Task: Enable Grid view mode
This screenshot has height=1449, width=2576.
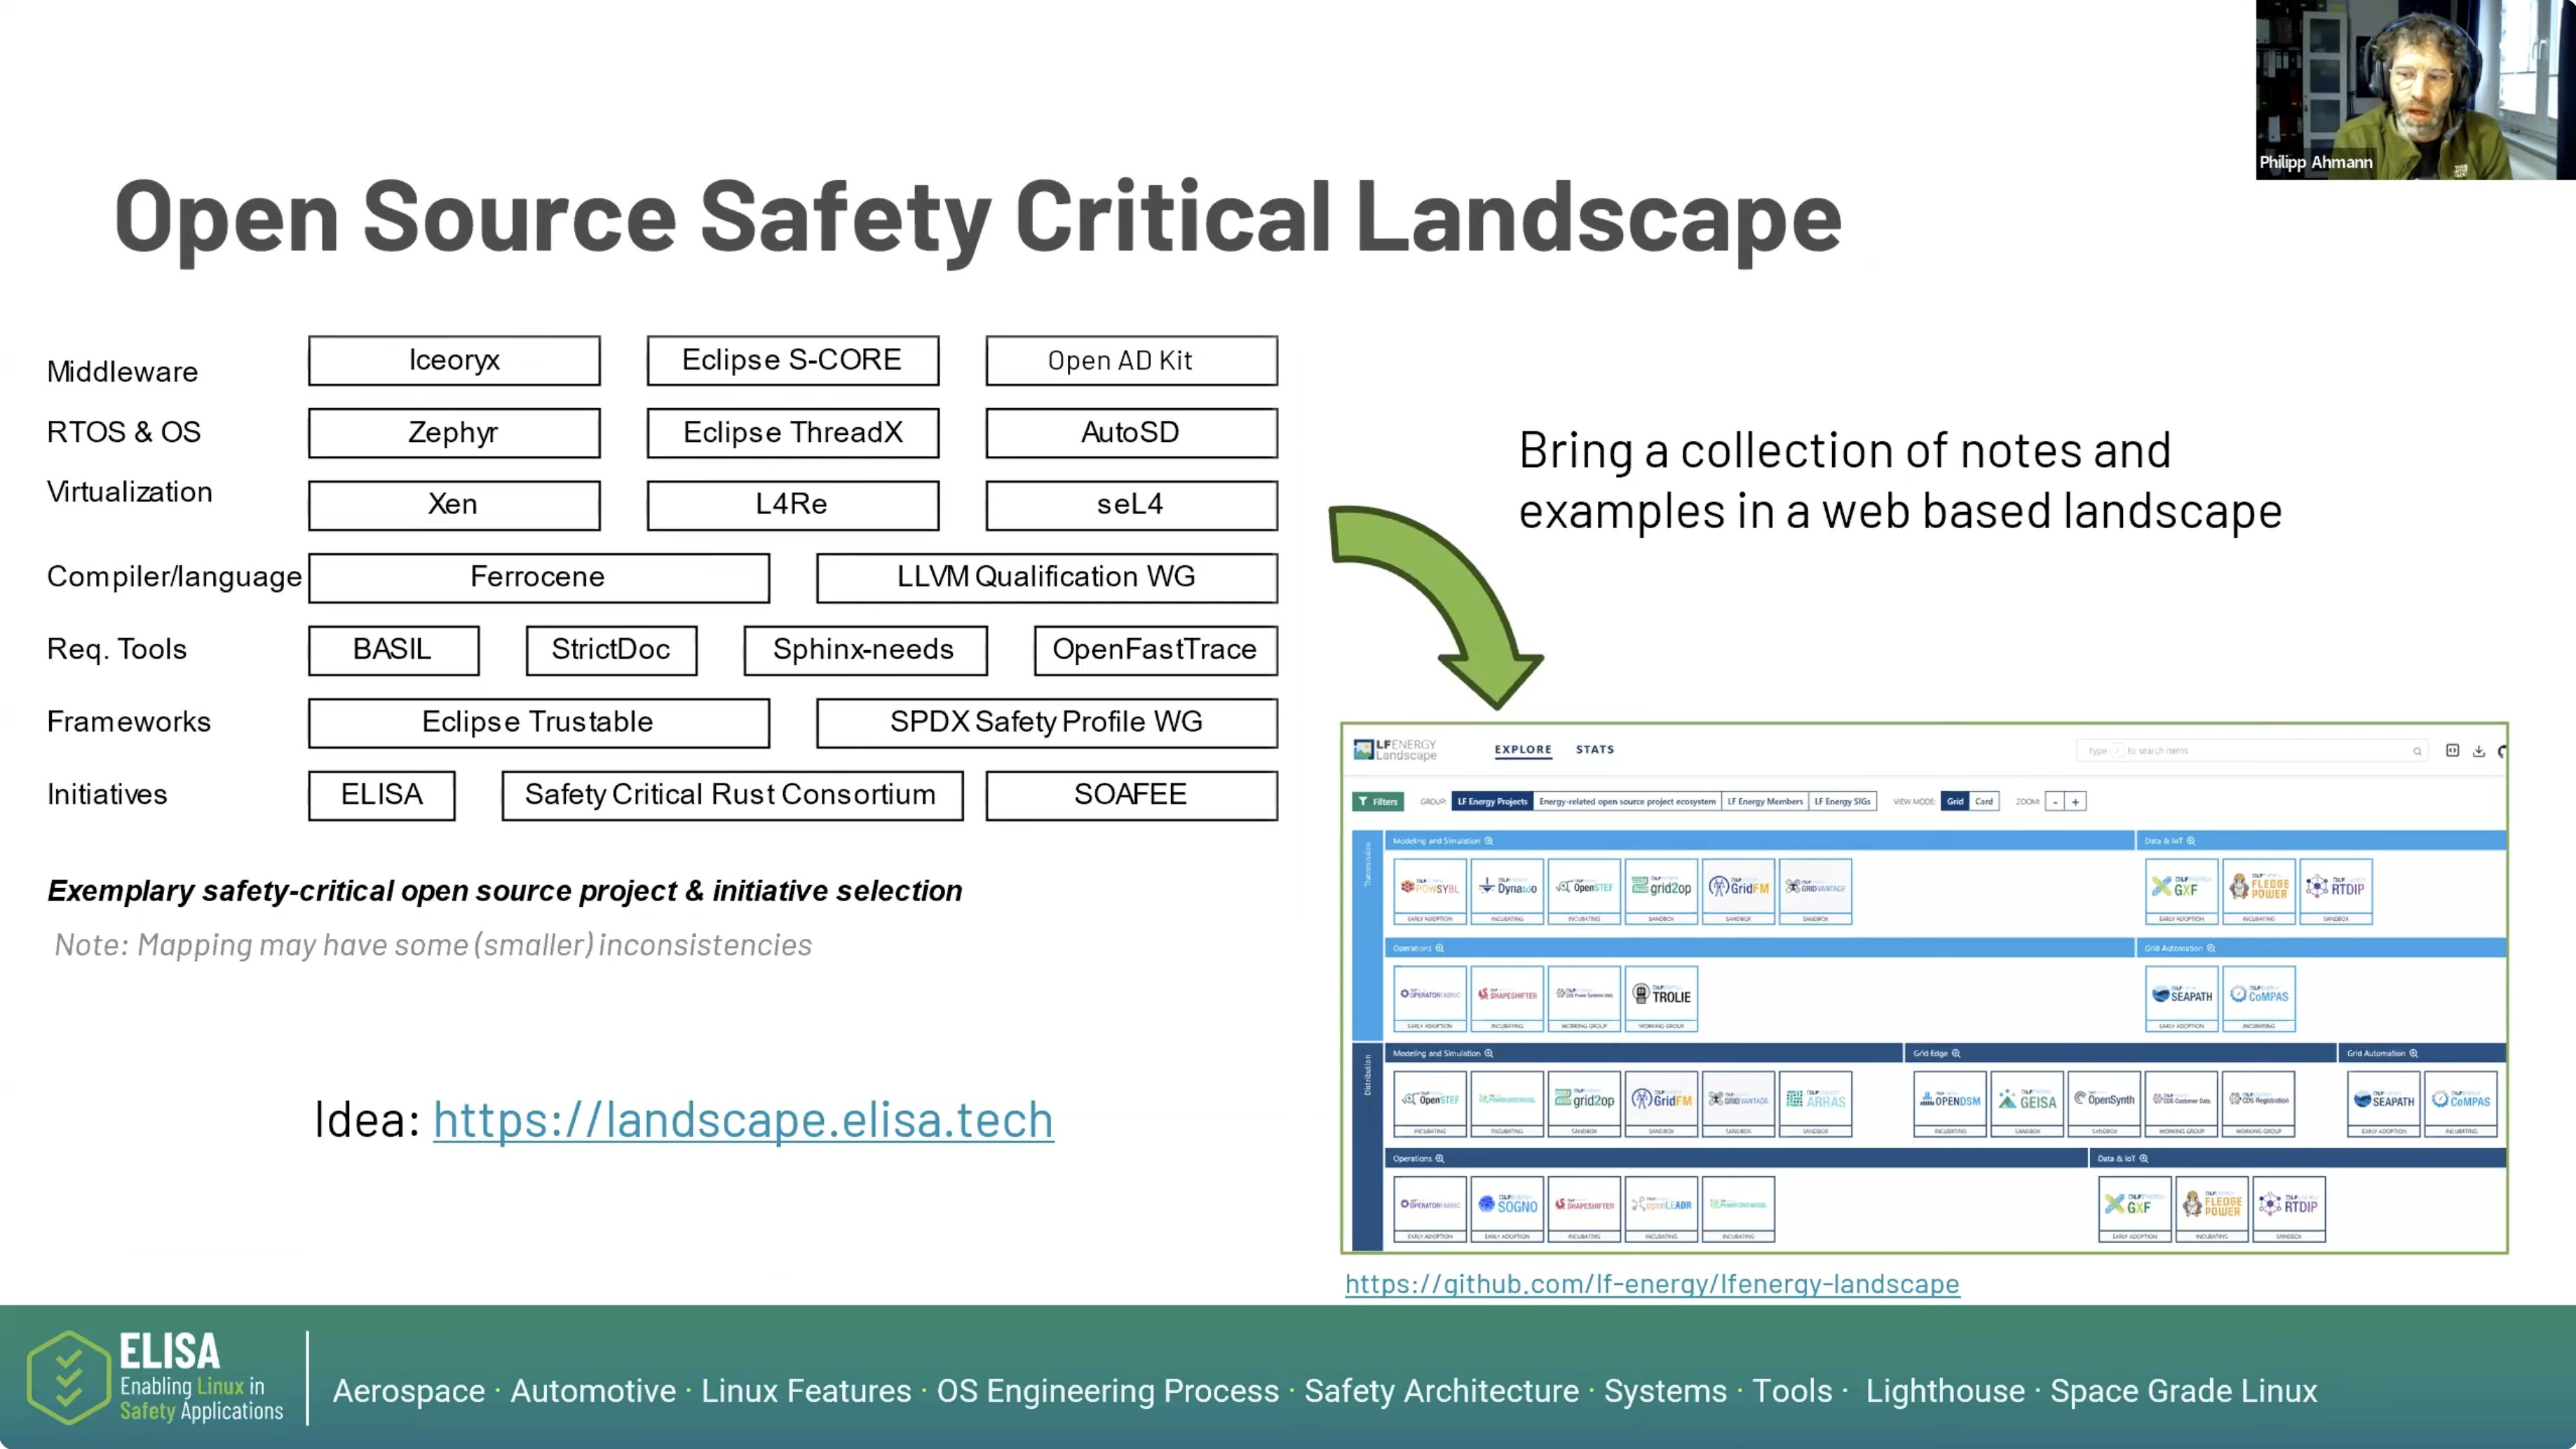Action: 1956,802
